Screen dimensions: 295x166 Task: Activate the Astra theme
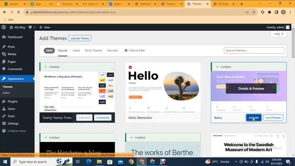pyautogui.click(x=254, y=118)
